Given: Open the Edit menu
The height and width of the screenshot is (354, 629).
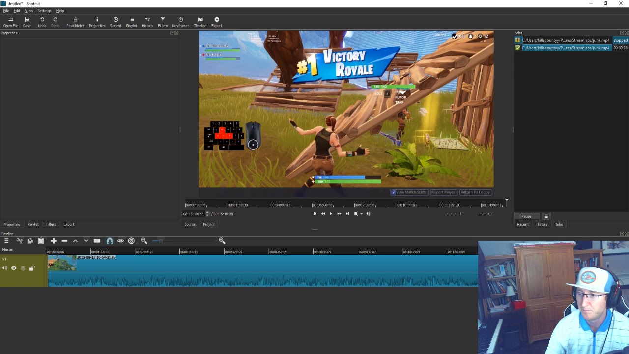Looking at the screenshot, I should pos(17,11).
